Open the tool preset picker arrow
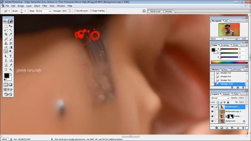The width and height of the screenshot is (251, 141). pyautogui.click(x=9, y=11)
